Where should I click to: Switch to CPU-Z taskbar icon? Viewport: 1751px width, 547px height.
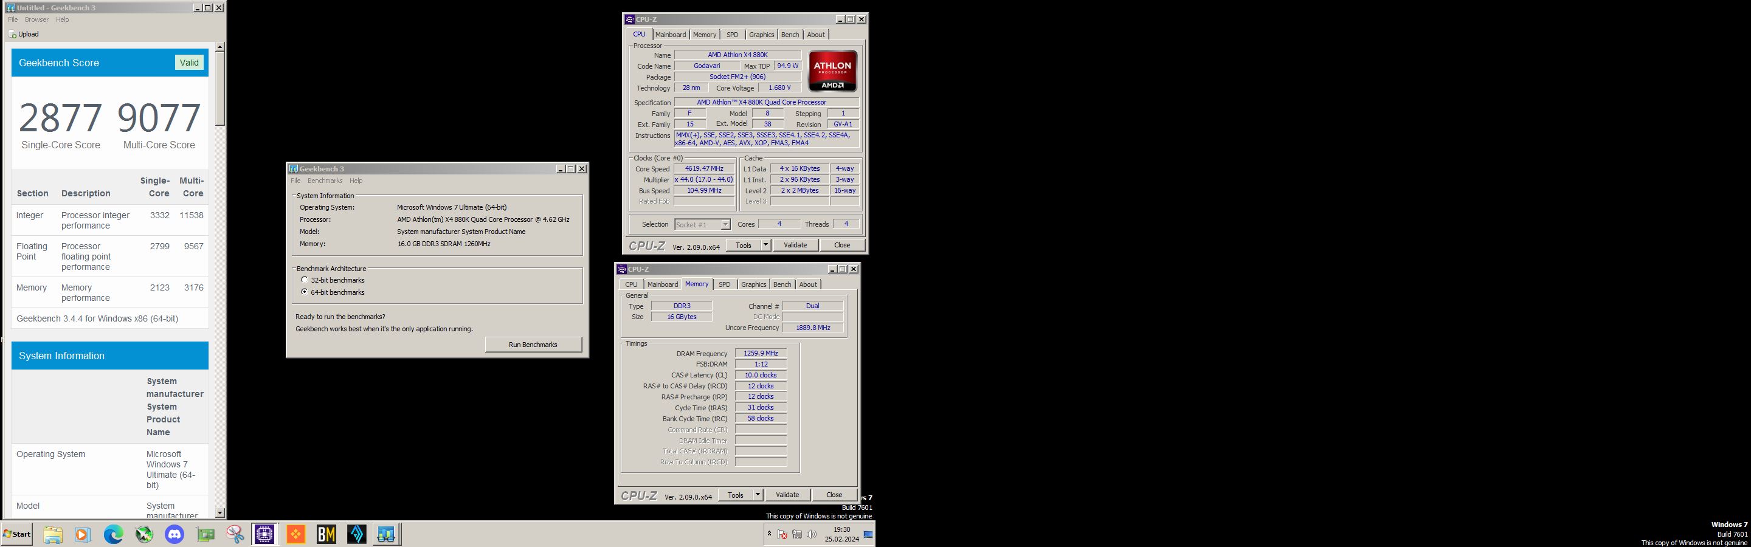[264, 534]
